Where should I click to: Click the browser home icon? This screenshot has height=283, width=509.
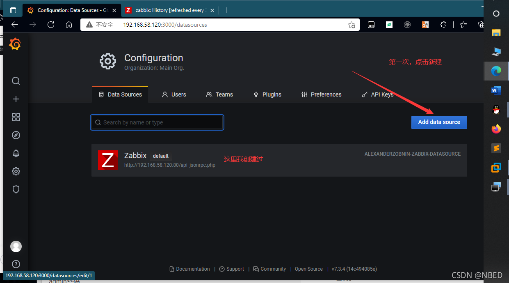pyautogui.click(x=69, y=25)
